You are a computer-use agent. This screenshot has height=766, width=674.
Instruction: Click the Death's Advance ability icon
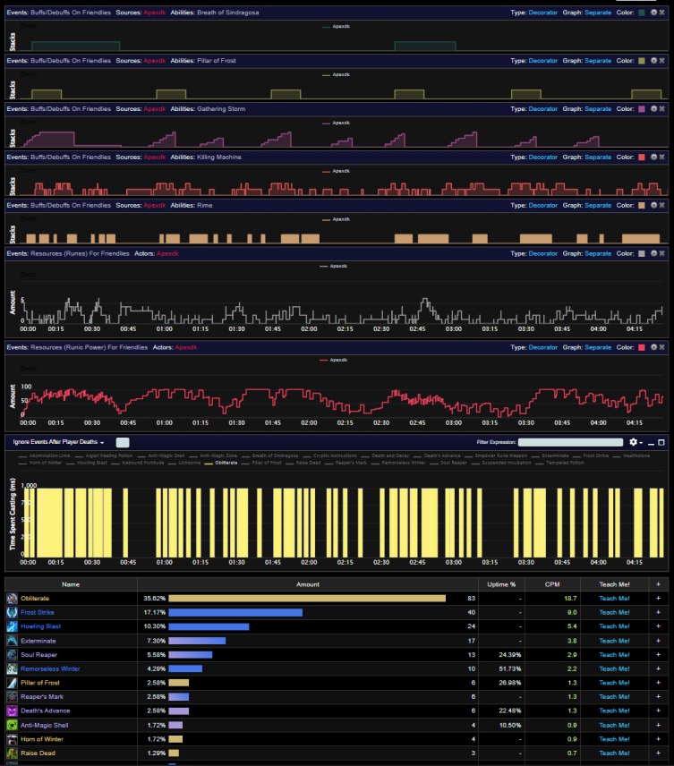(x=13, y=711)
